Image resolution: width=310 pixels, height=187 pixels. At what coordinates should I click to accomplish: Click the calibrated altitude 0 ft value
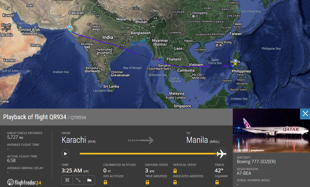pyautogui.click(x=107, y=170)
